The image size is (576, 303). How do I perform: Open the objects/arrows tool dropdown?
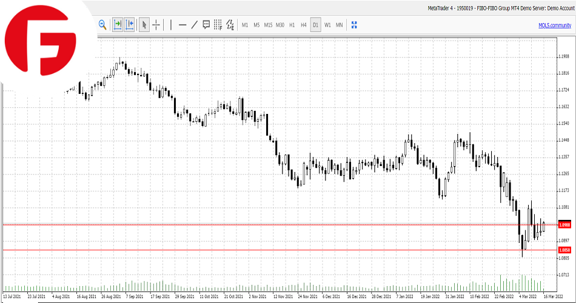coord(230,25)
